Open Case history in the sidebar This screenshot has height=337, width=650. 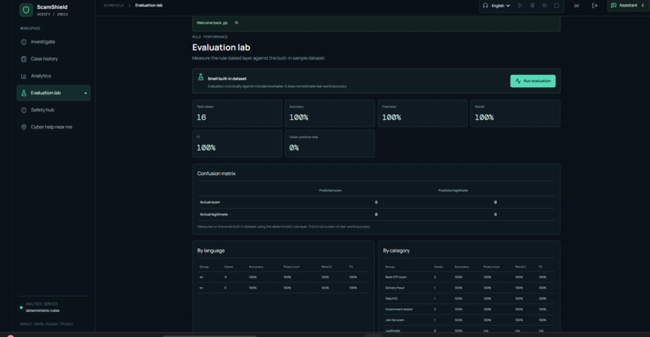(x=53, y=59)
